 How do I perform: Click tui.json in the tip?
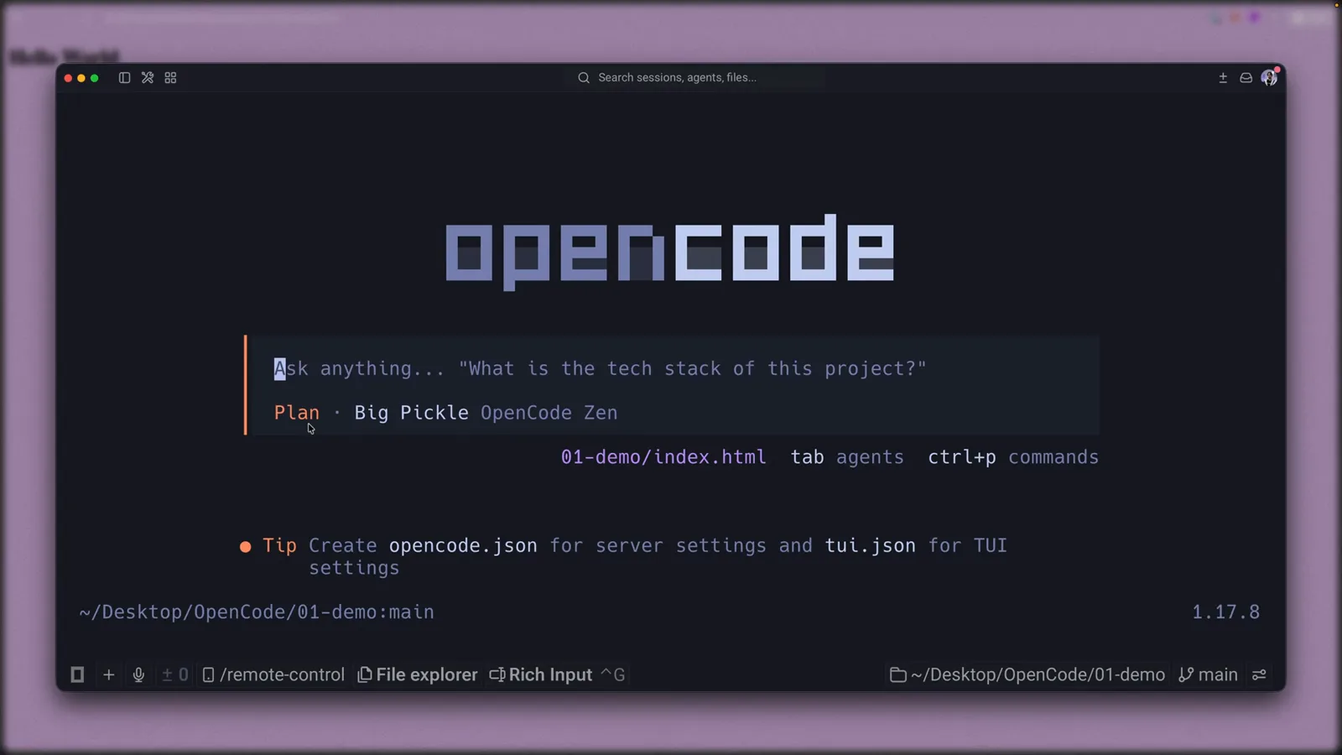tap(870, 545)
